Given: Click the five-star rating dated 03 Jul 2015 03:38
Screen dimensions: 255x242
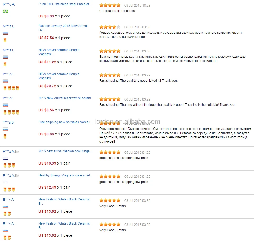Looking at the screenshot, I should tap(110, 225).
